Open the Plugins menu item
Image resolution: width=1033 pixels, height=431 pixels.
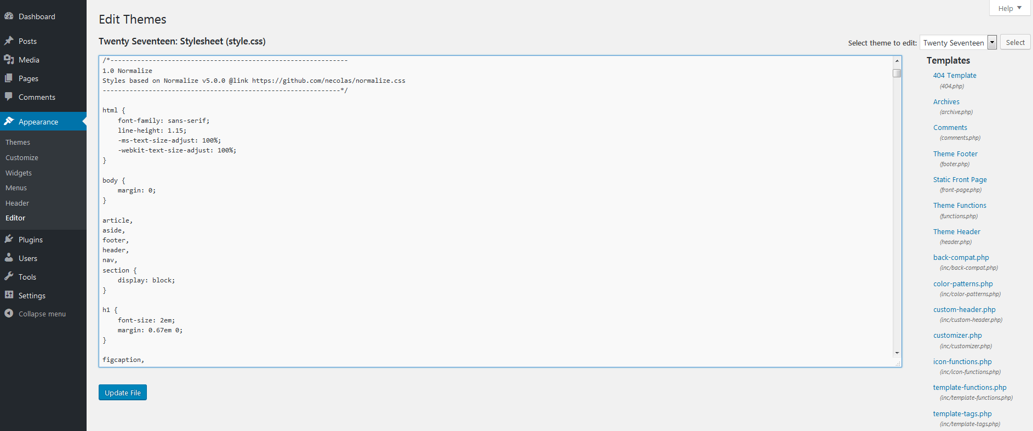tap(43, 240)
